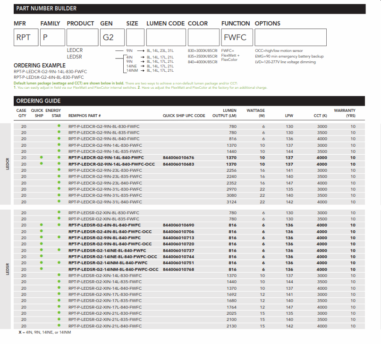The image size is (381, 344).
Task: Click 'LVD=120-277V line voltage dimmimg' text
Action: point(285,62)
